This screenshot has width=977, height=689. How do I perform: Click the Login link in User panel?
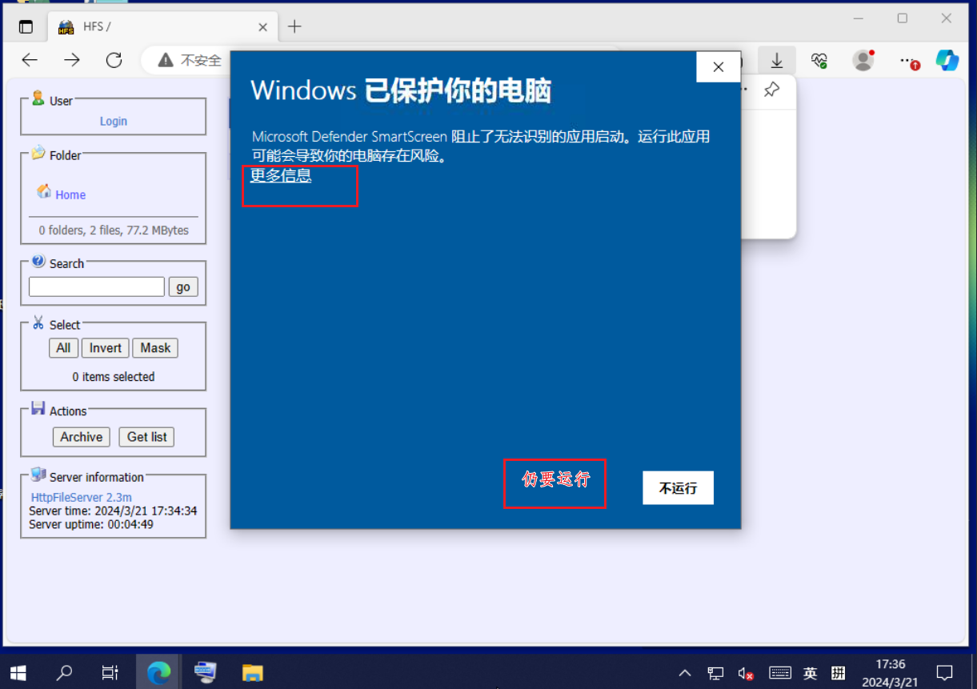114,121
